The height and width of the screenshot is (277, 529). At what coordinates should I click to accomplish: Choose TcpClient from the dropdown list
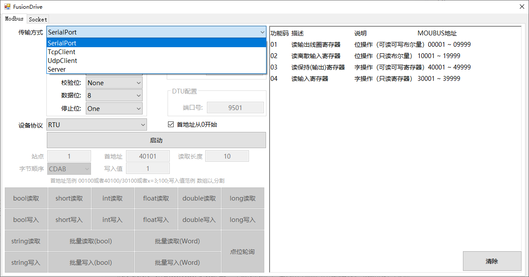[156, 52]
